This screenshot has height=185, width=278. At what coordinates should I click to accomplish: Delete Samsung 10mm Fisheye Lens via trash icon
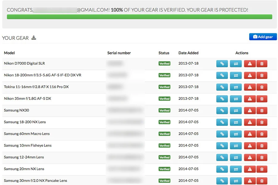[x=262, y=146]
